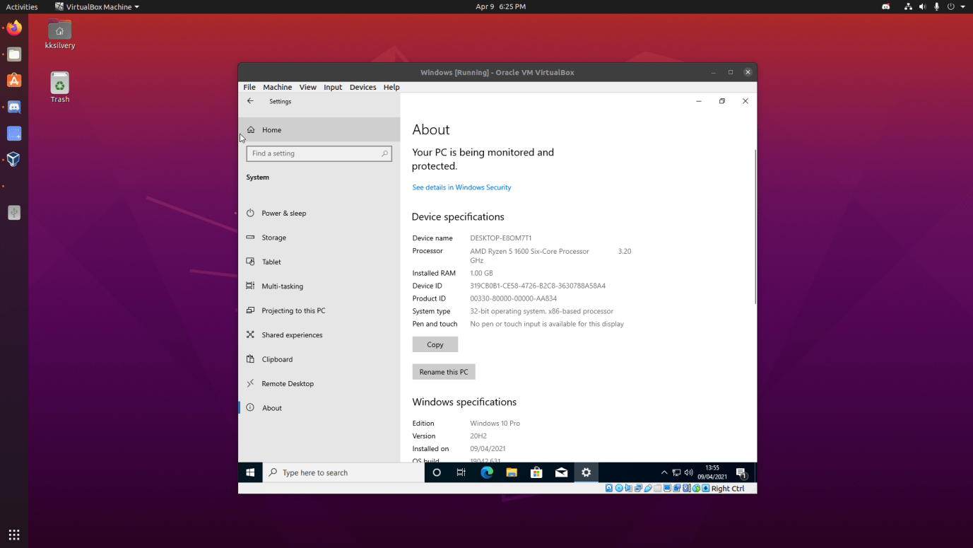Open File Explorer from Windows taskbar
The width and height of the screenshot is (973, 548).
pyautogui.click(x=512, y=472)
